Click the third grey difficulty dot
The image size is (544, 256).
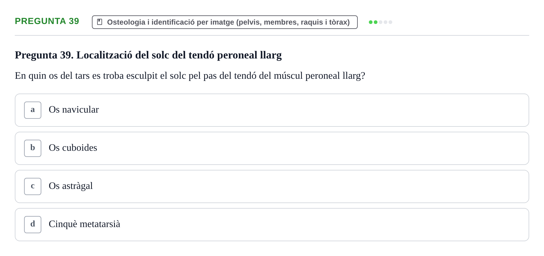(x=381, y=22)
